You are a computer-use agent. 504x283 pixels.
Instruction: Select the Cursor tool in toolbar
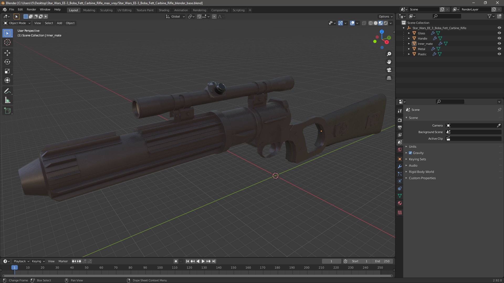coord(7,42)
